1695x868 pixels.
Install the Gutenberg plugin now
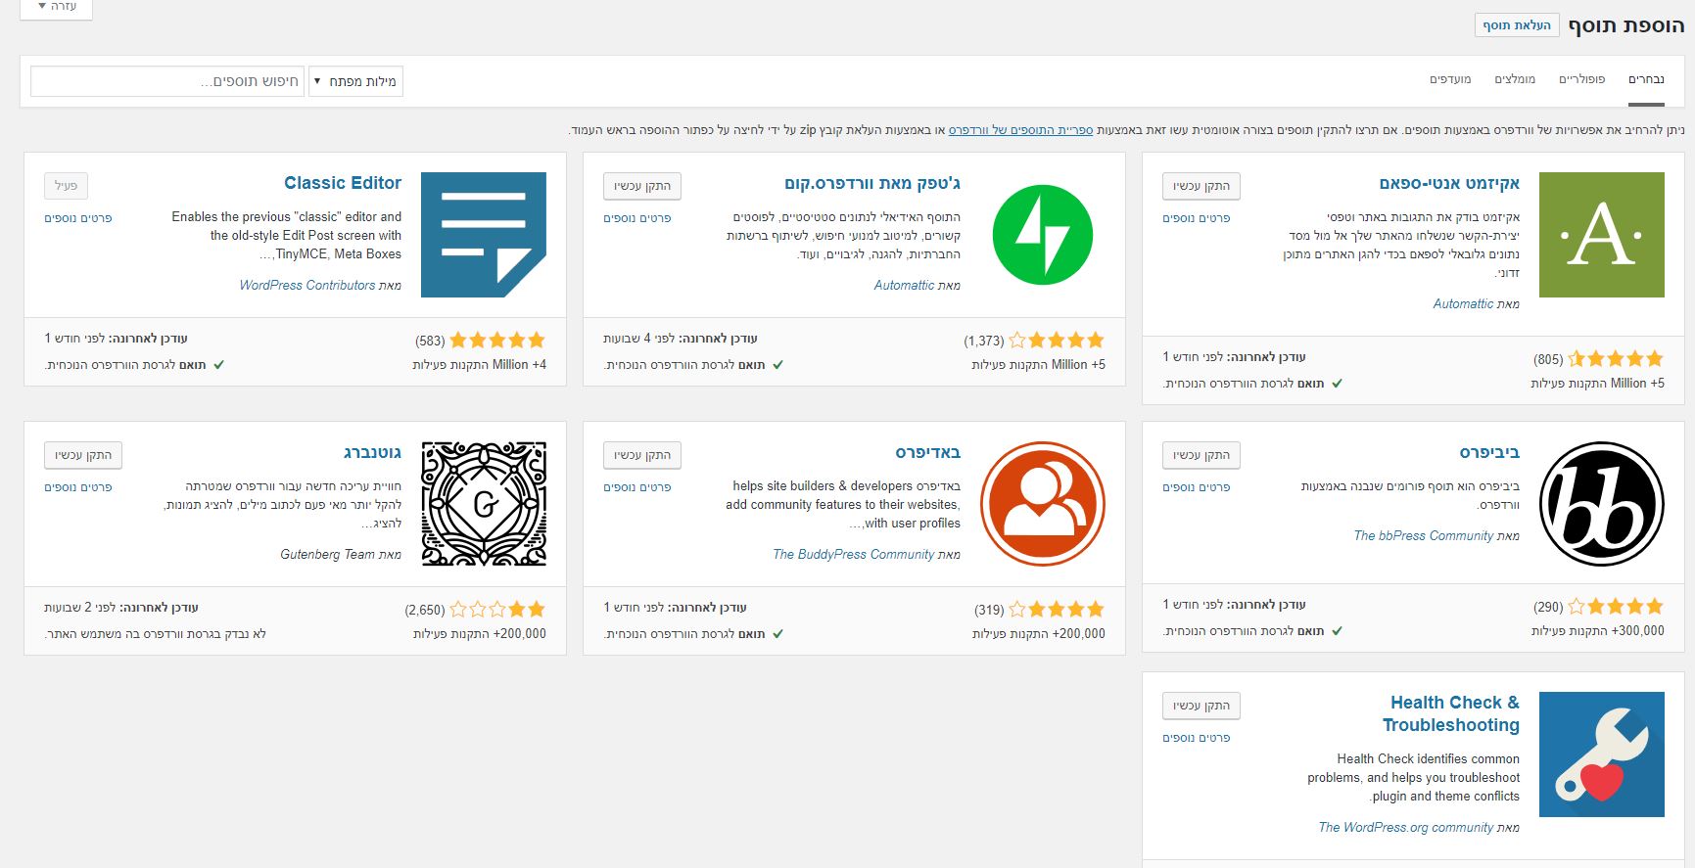click(83, 455)
